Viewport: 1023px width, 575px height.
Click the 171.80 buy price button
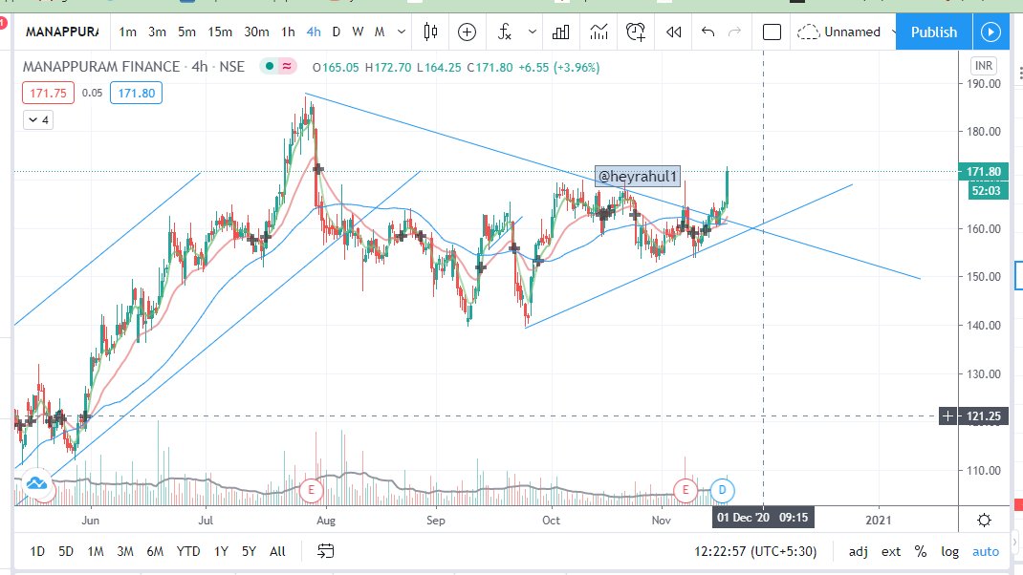137,93
